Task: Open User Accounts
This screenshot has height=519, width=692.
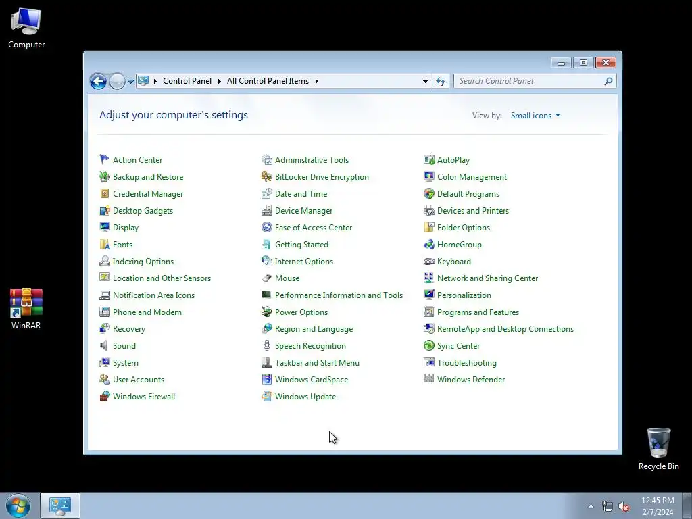Action: (138, 380)
